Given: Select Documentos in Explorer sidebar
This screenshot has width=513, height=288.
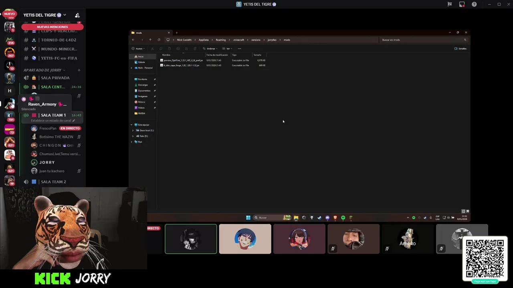Looking at the screenshot, I should point(144,90).
